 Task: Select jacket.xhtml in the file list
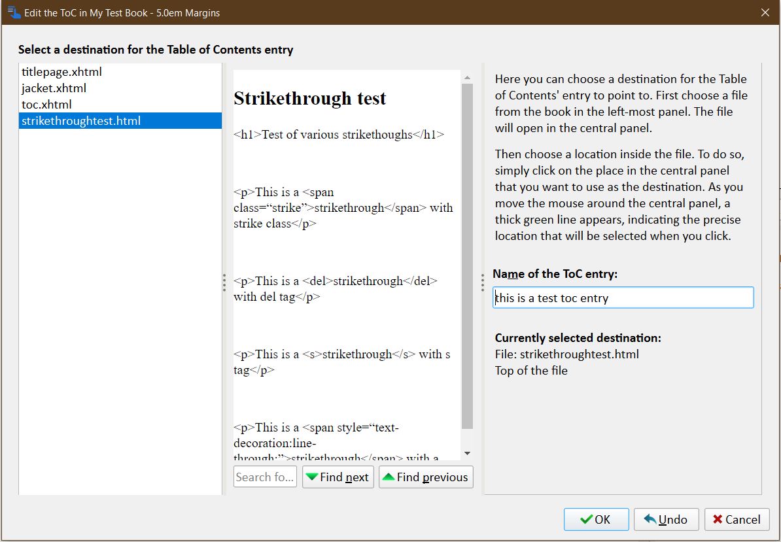(x=120, y=88)
